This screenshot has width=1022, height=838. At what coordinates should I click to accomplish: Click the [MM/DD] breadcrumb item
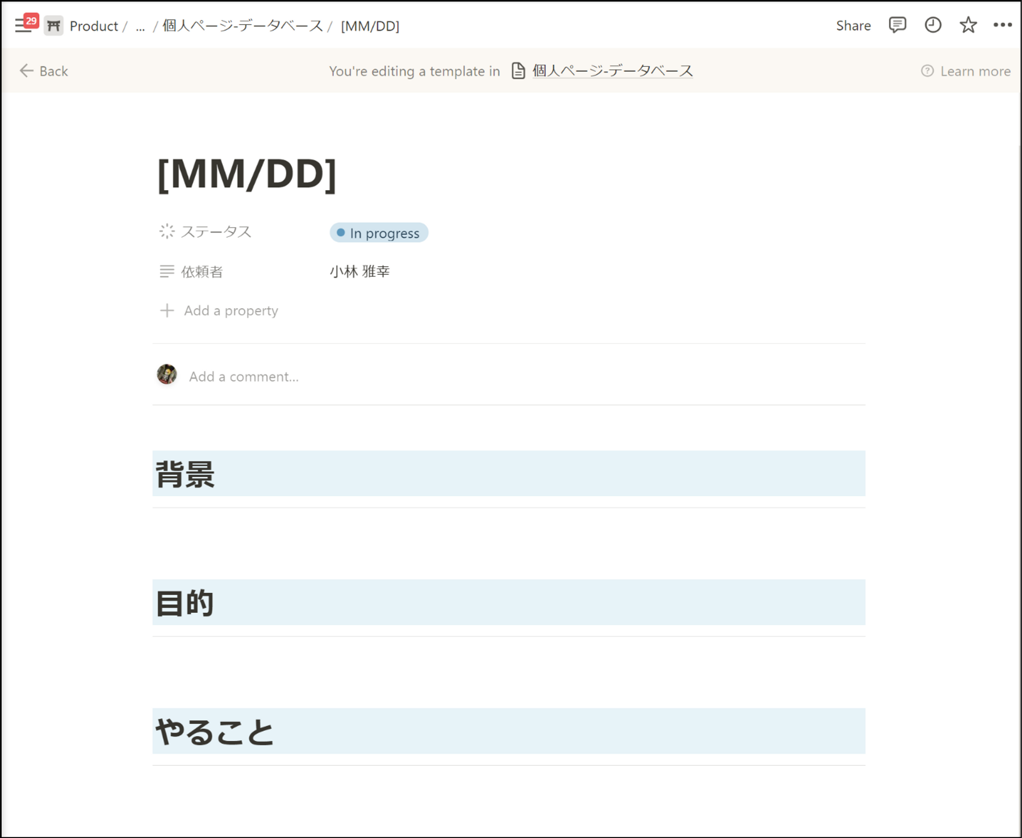[370, 26]
